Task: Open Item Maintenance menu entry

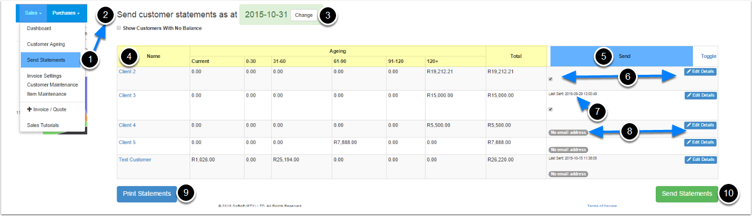Action: [46, 94]
